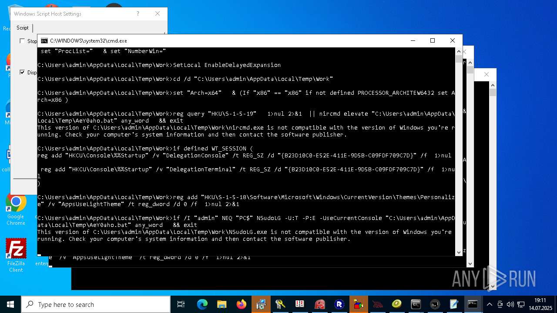The height and width of the screenshot is (313, 557).
Task: Open the taskbar app with blue circular R icon
Action: tap(339, 304)
